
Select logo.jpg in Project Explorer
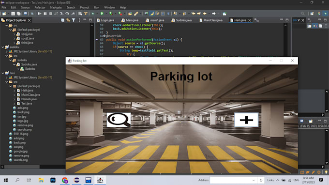pos(23,121)
